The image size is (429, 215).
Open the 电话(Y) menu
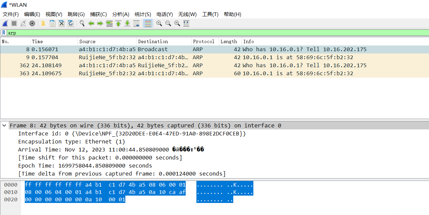165,14
